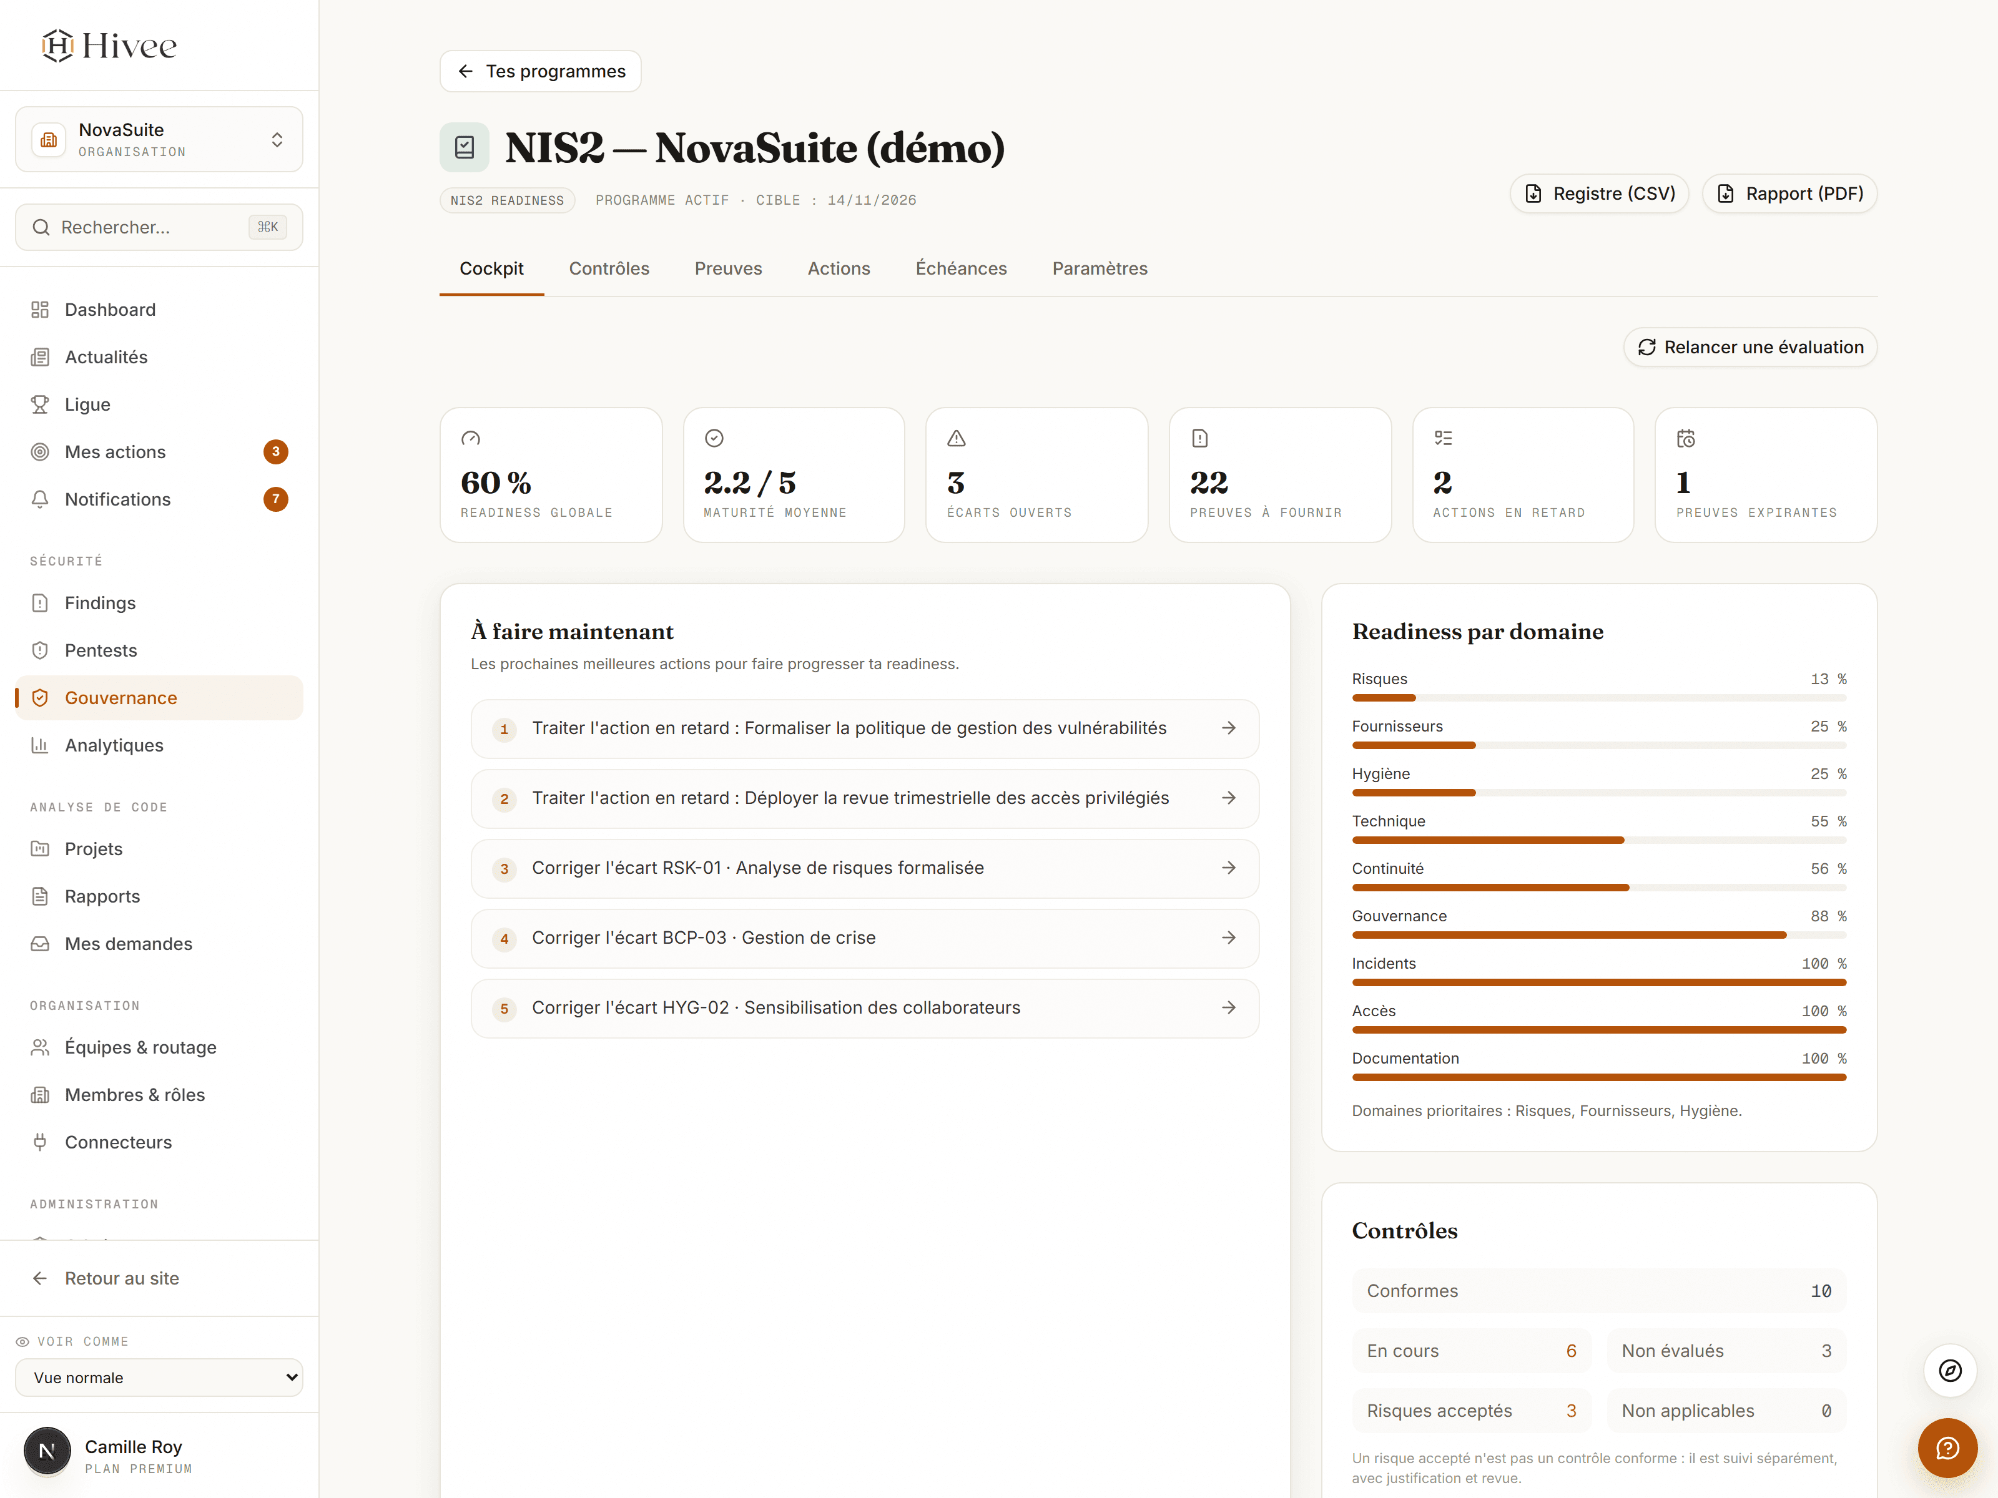Click the Gouvernance 88 % progress bar
The width and height of the screenshot is (1998, 1498).
[1599, 936]
